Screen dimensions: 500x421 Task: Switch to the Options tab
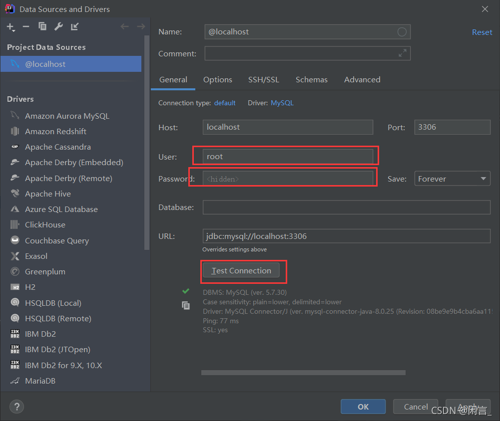(x=218, y=80)
